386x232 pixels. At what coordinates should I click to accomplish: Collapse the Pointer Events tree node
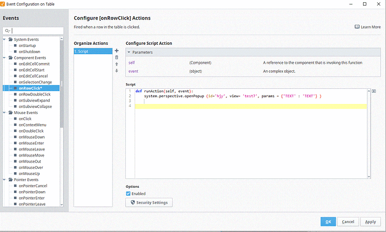pyautogui.click(x=4, y=179)
